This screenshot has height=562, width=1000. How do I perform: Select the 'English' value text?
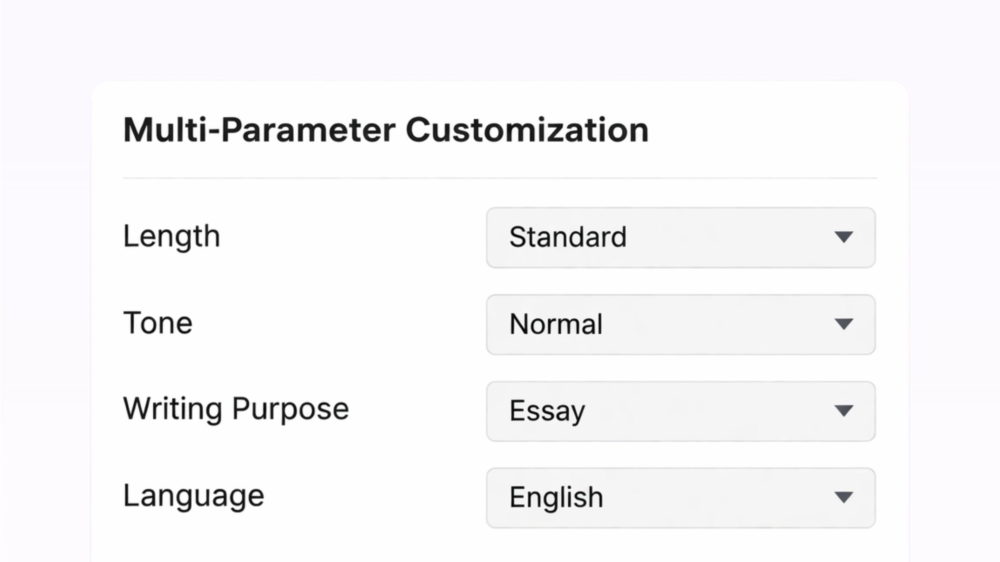pos(556,497)
